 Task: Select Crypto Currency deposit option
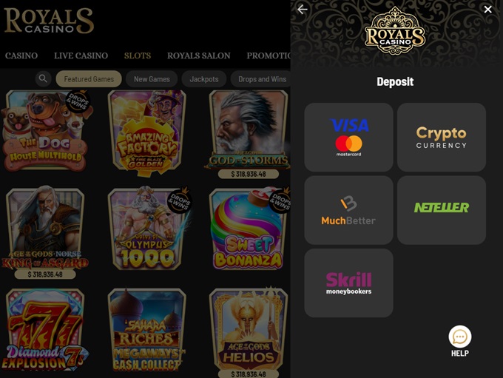point(442,138)
